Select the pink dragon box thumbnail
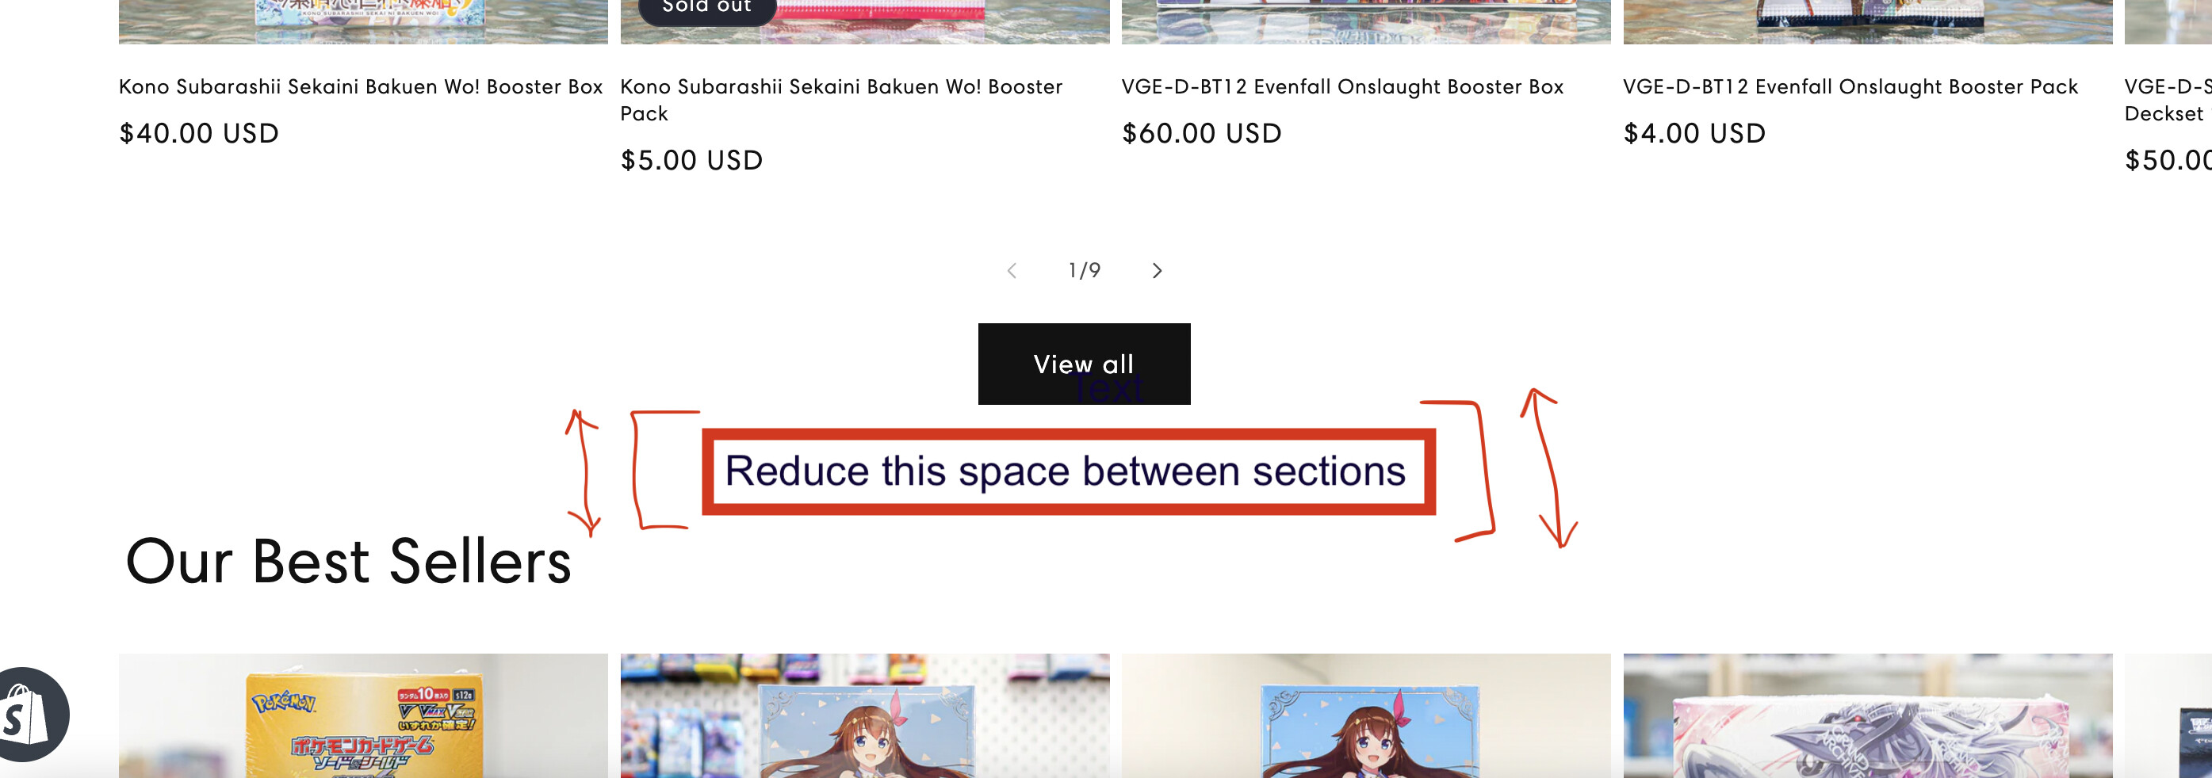The image size is (2212, 778). tap(1868, 716)
